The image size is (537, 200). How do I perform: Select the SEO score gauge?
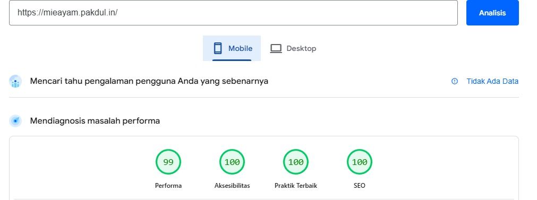pyautogui.click(x=360, y=162)
